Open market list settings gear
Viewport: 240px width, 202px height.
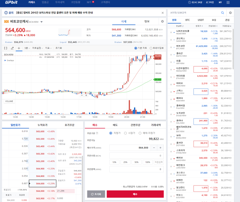coord(230,13)
